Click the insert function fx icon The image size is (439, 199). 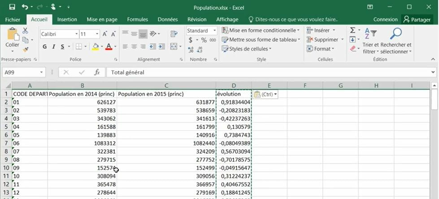[x=97, y=72]
